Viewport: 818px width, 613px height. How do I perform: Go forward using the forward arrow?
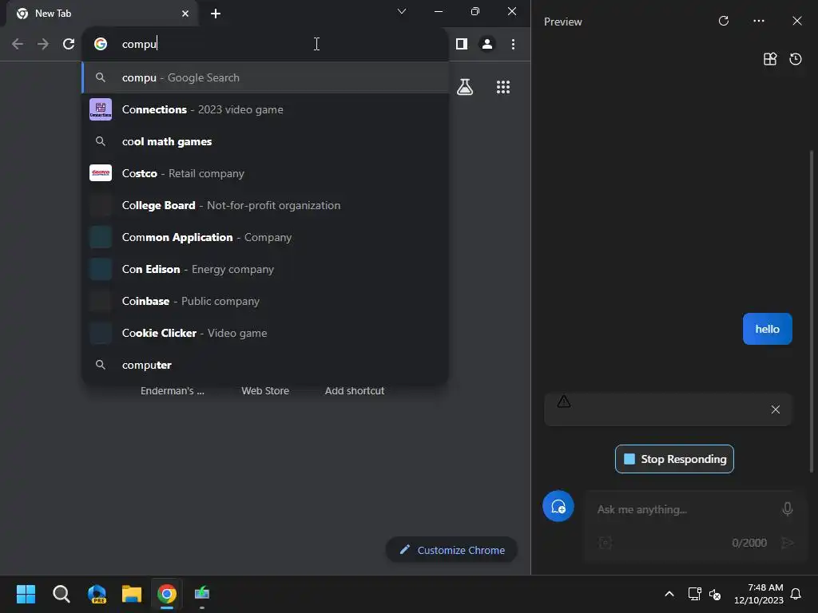click(43, 45)
